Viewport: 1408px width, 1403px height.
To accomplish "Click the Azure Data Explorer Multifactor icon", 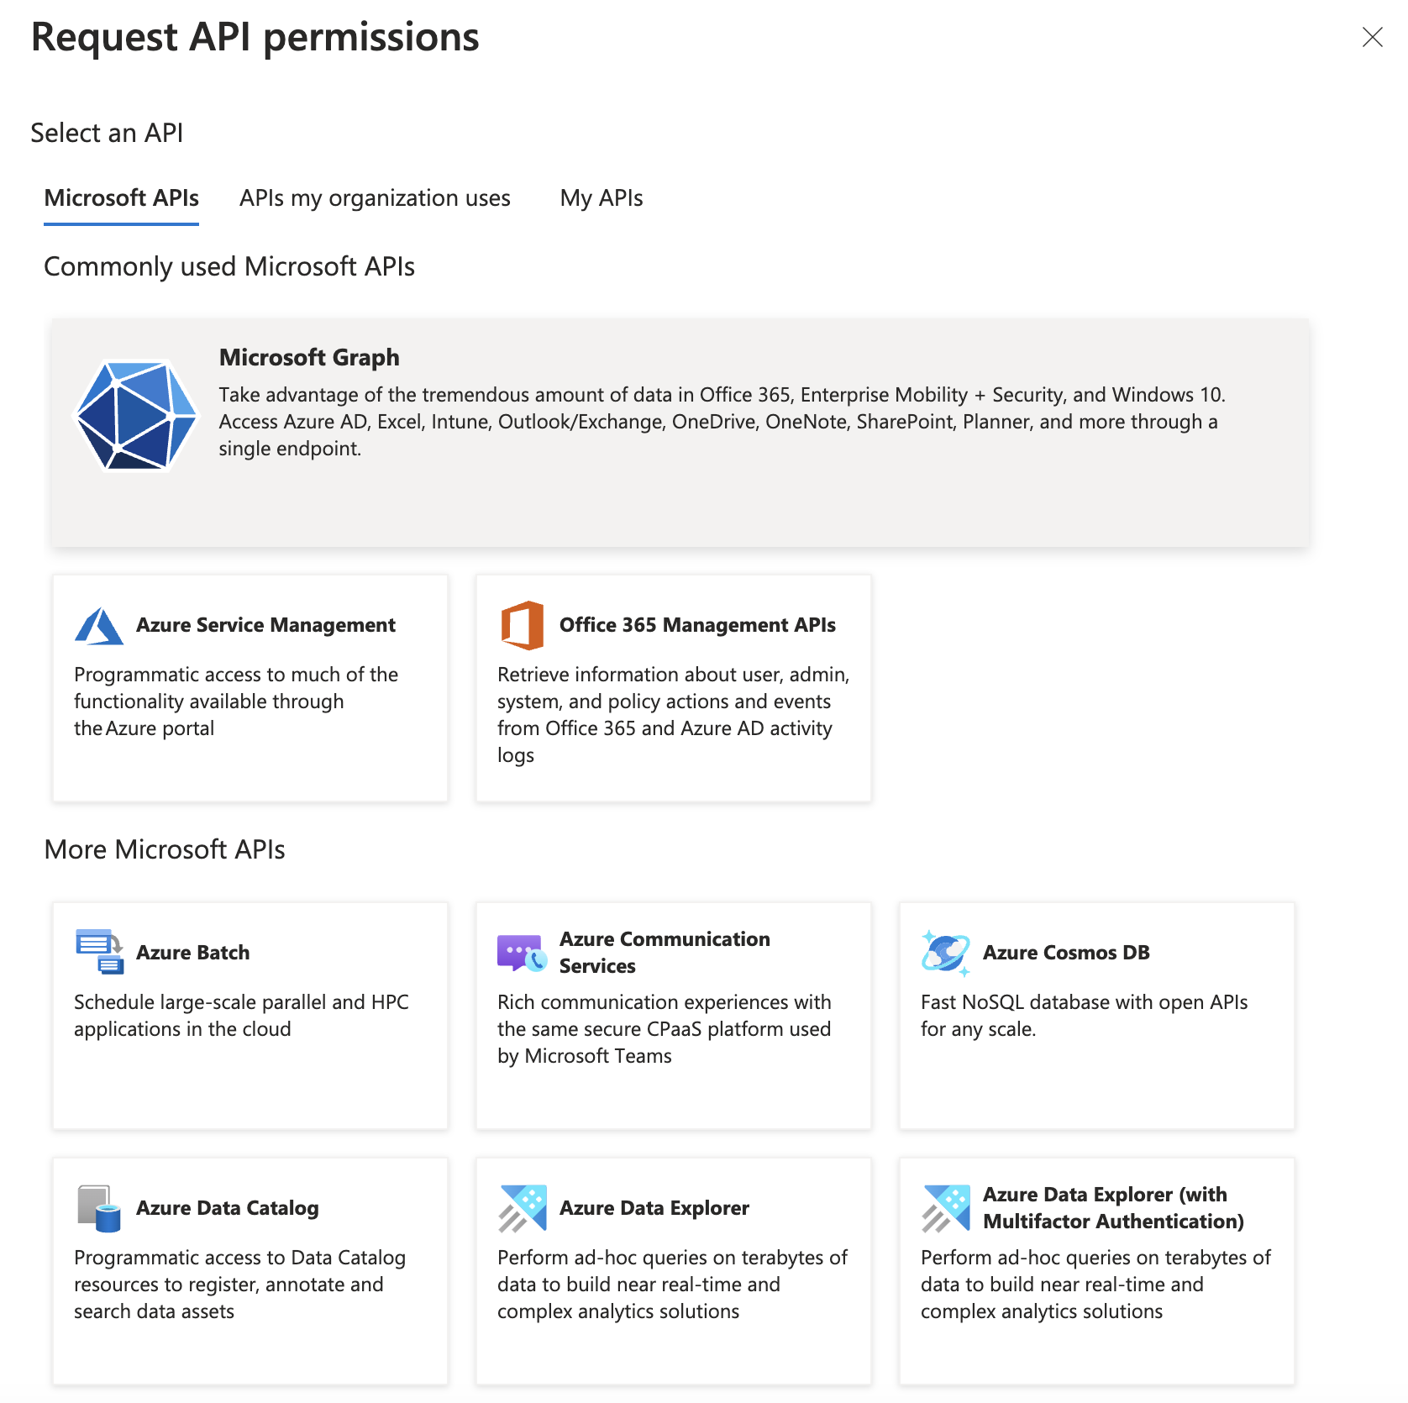I will [x=944, y=1208].
